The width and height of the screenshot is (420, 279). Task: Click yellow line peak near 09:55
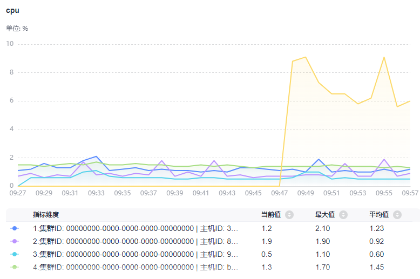click(384, 57)
